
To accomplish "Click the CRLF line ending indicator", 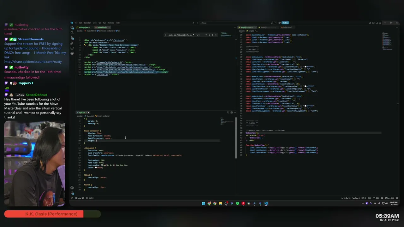I will coord(370,198).
